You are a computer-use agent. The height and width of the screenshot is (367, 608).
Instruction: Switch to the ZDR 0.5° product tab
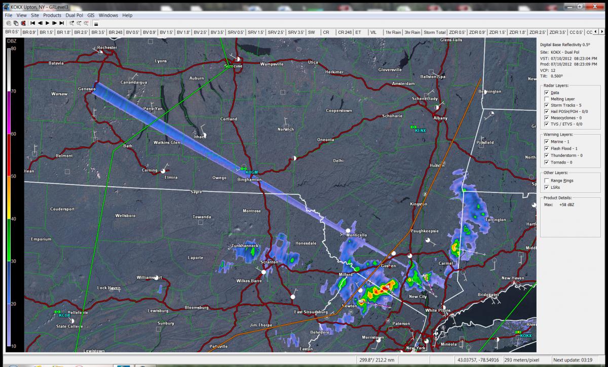tap(458, 32)
